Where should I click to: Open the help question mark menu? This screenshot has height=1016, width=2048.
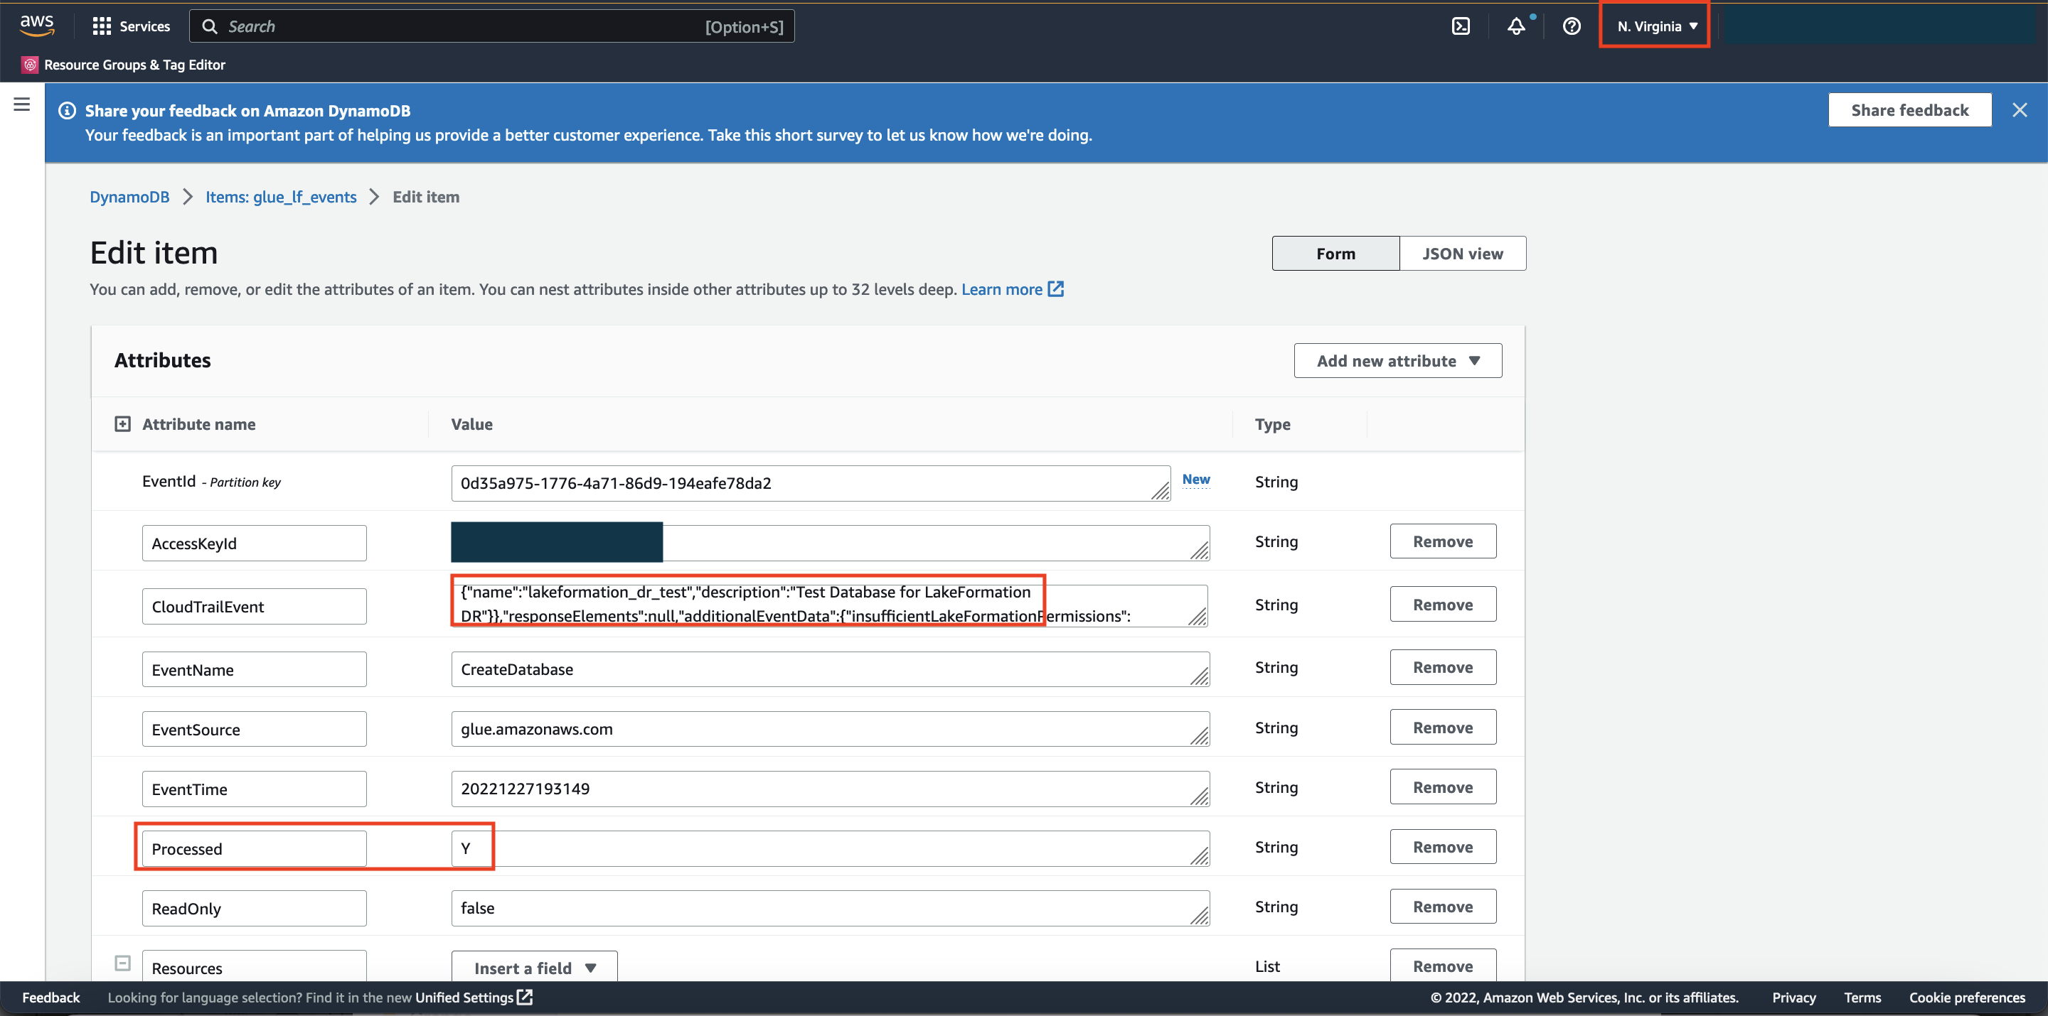click(1571, 26)
